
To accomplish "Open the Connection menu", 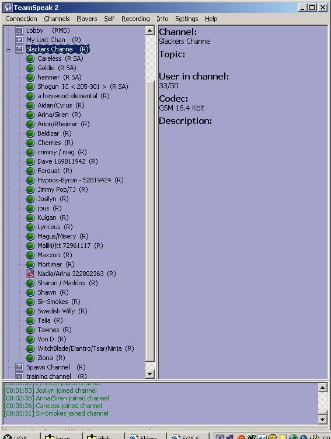I will pyautogui.click(x=21, y=19).
